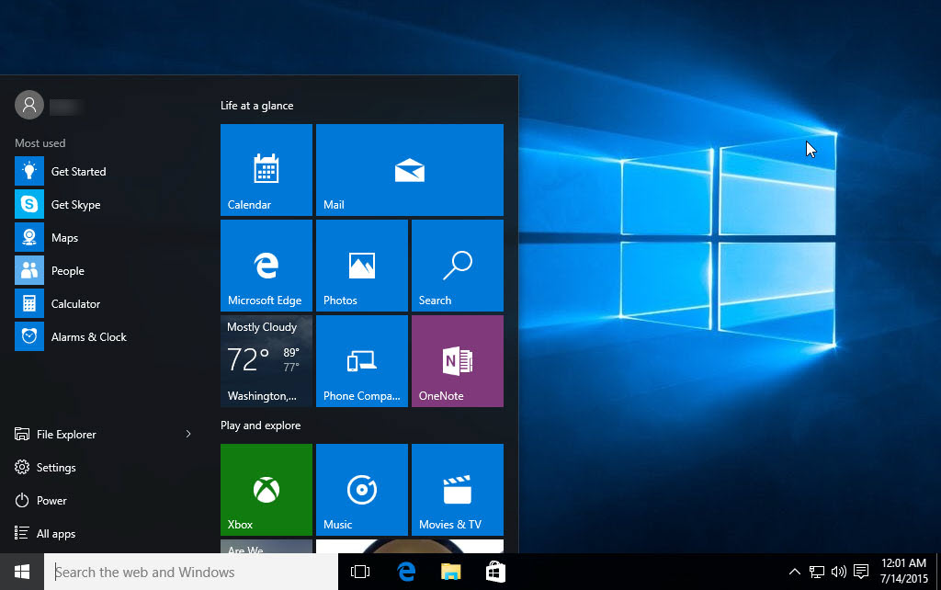This screenshot has height=590, width=941.
Task: Open the OneNote tile
Action: 457,360
